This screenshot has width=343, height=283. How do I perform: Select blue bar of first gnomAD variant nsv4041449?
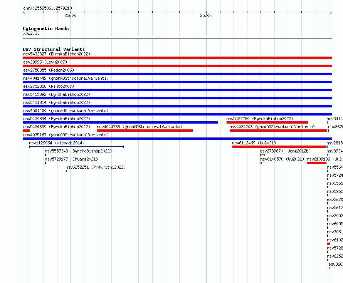point(177,82)
